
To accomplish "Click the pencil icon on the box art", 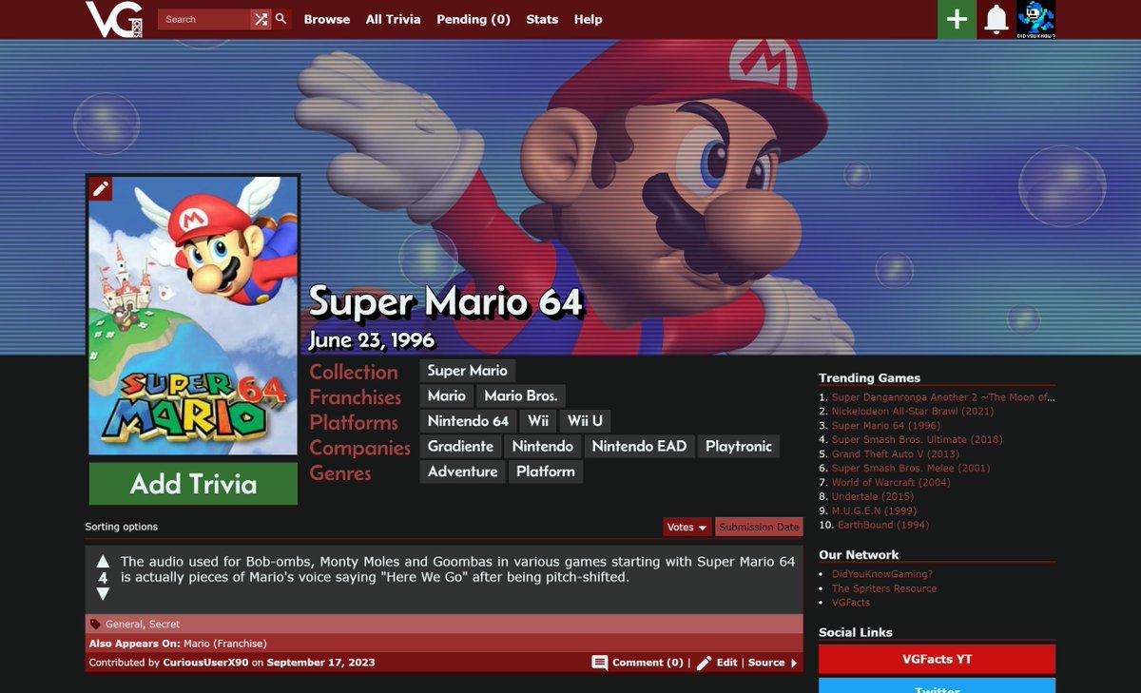I will [100, 188].
